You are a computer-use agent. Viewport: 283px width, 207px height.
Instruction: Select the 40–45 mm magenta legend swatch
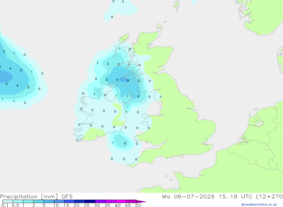(x=121, y=201)
